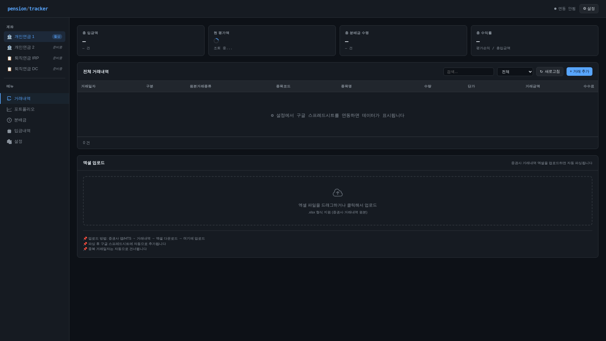Click the 종목명 column header
Screen dimensions: 606x341
click(346, 86)
